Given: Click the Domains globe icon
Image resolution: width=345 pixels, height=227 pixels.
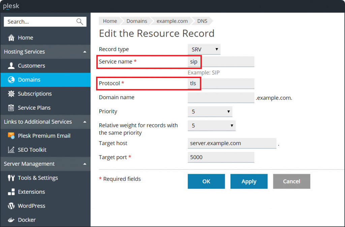Looking at the screenshot, I should 11,80.
